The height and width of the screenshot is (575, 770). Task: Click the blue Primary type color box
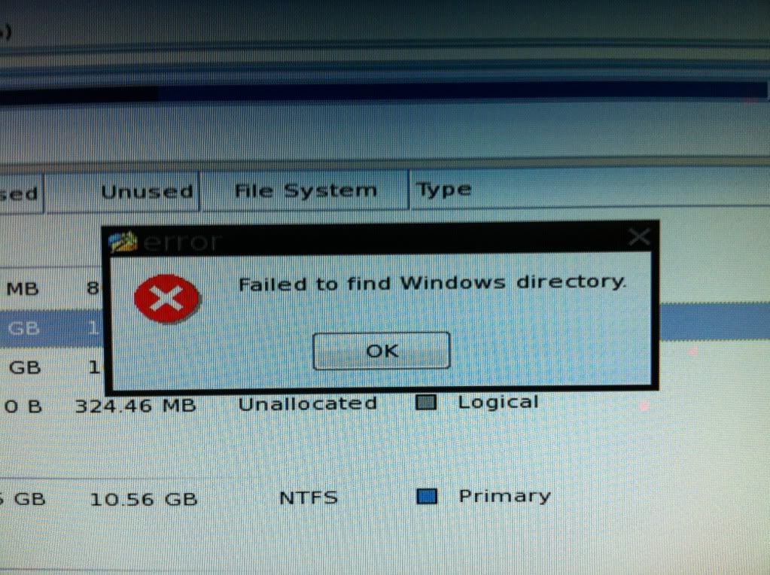point(427,497)
